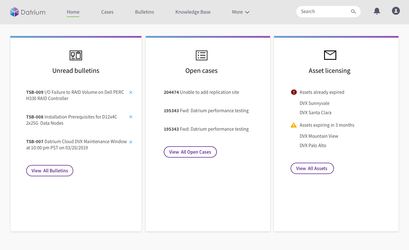Open bulletin TSB-008 Installation Prerequisites
409x250 pixels.
pos(72,120)
